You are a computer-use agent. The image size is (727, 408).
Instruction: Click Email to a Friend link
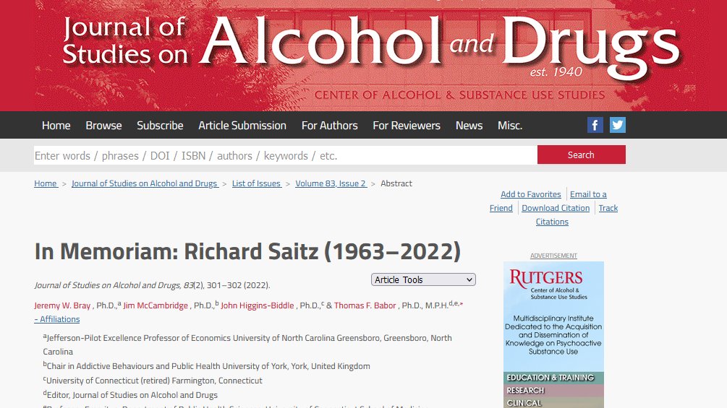point(588,194)
